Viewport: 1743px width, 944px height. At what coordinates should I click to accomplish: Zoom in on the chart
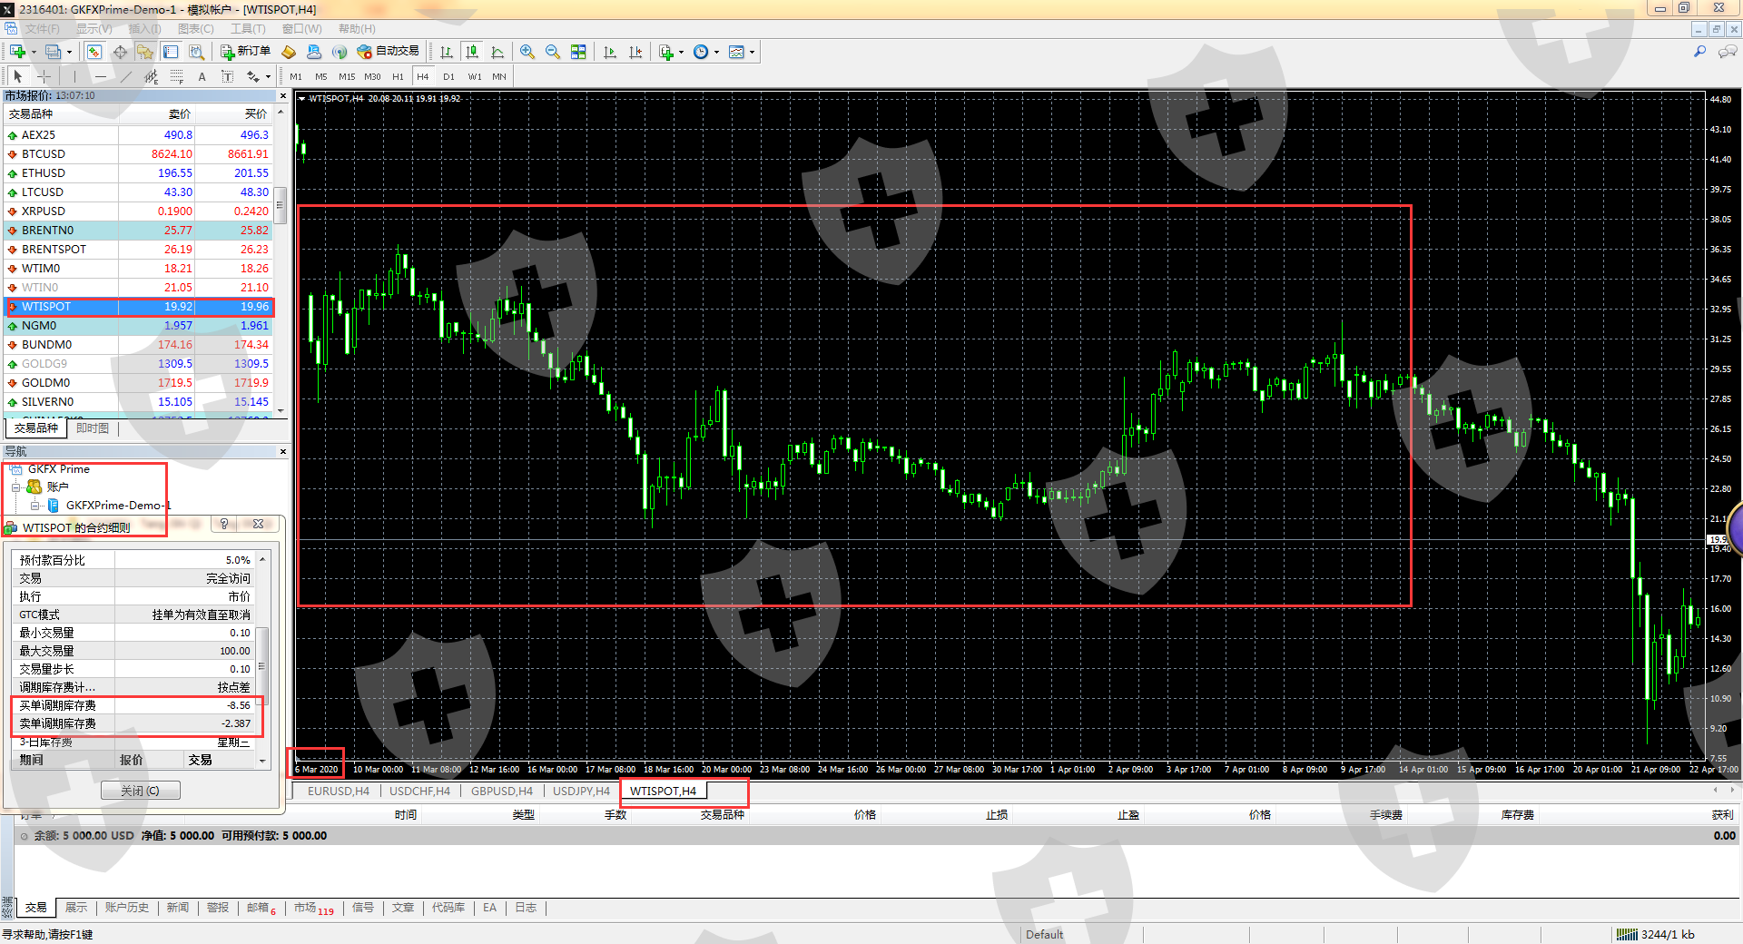point(527,52)
